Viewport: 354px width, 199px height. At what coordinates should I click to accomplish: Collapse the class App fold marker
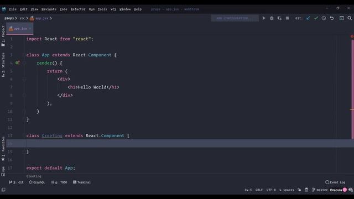(24, 55)
